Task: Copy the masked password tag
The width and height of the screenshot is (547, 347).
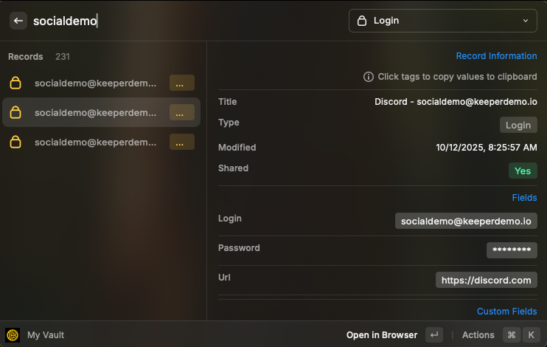Action: pos(512,250)
